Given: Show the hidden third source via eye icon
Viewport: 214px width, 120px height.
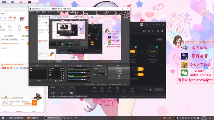Looking at the screenshot, I should (x=61, y=73).
